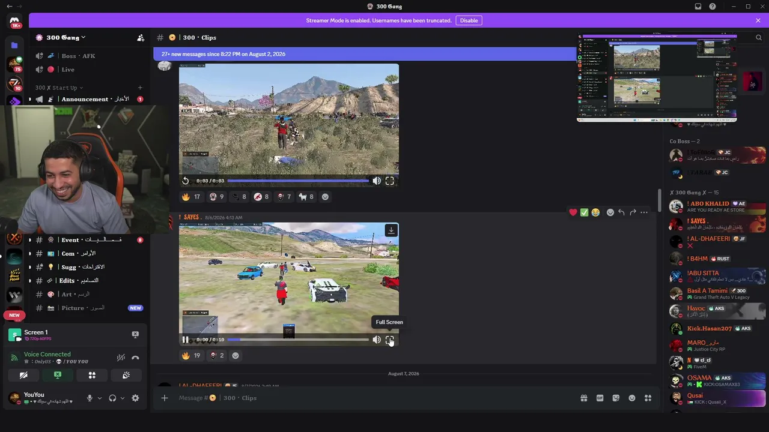The image size is (769, 432).
Task: Toggle fire reaction with 17 count
Action: [192, 197]
